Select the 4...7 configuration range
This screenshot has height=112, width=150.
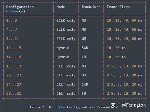pos(12,30)
